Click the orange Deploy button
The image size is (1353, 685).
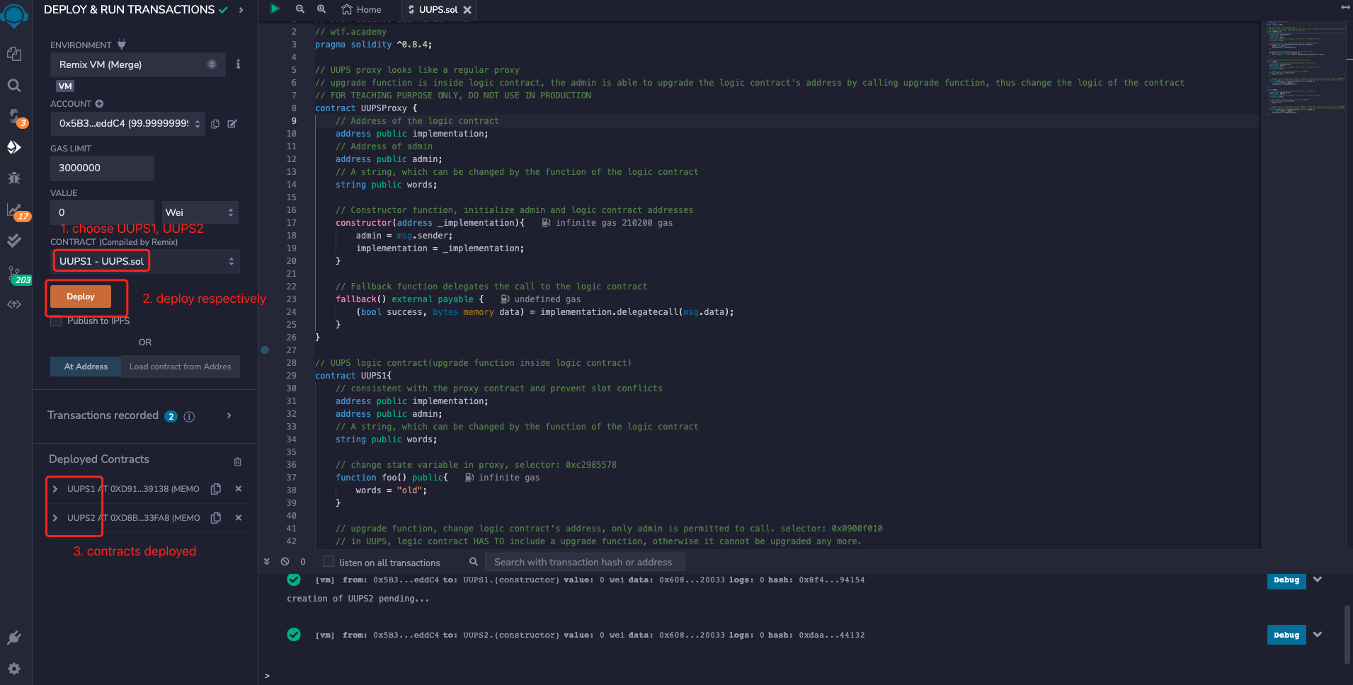(81, 297)
